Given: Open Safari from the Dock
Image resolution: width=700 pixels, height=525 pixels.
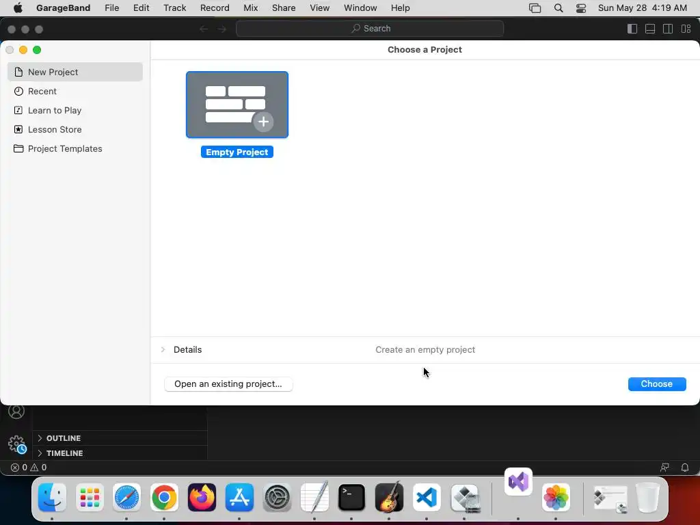Looking at the screenshot, I should coord(126,498).
